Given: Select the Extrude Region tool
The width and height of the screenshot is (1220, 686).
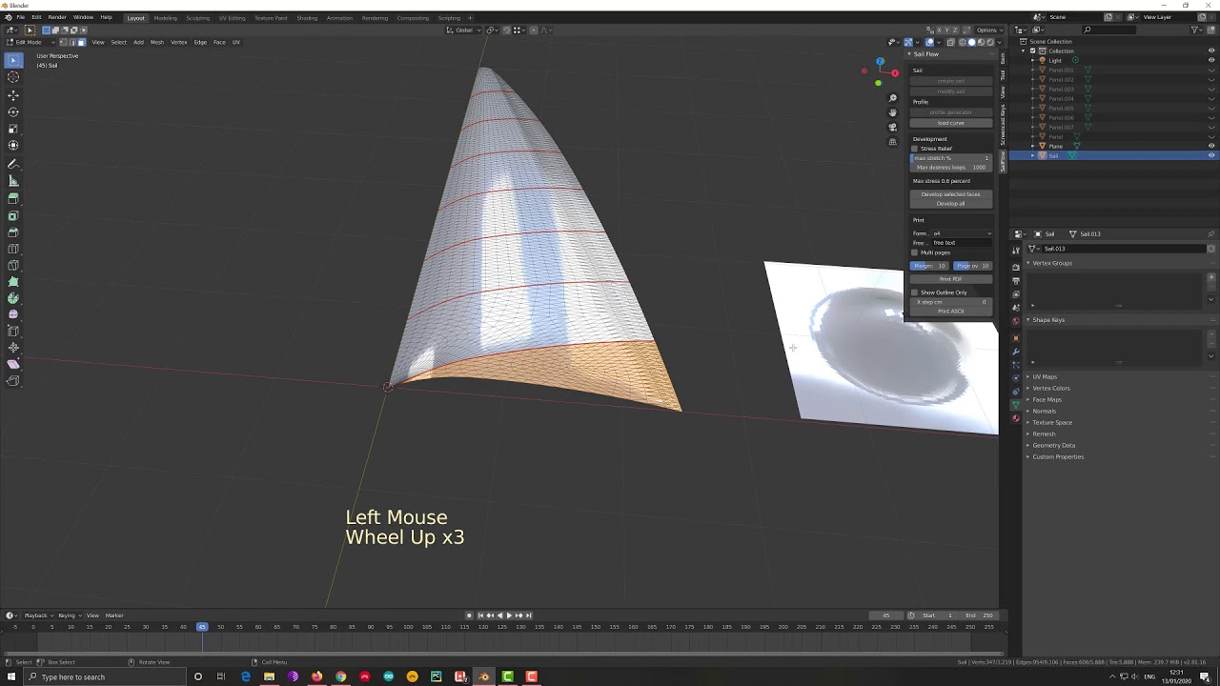Looking at the screenshot, I should 13,198.
